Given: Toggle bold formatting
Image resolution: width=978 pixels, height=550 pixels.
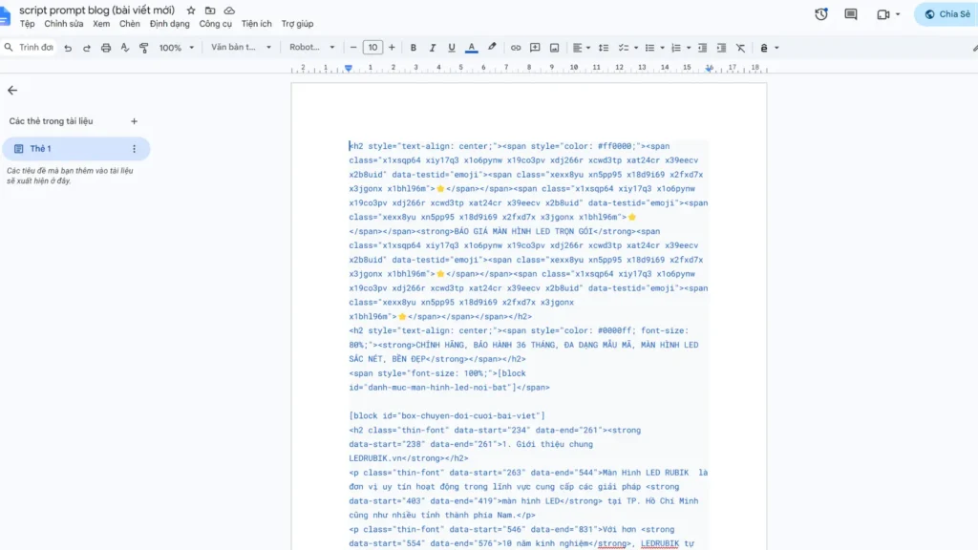Looking at the screenshot, I should (413, 48).
